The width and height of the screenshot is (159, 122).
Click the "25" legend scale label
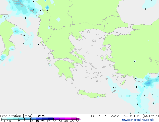49,121
